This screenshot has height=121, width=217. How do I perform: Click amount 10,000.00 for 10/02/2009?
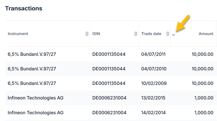click(202, 83)
